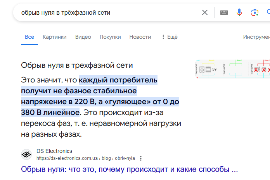Open Google Lens image search
Viewport: 270px width, 180px height.
(254, 12)
